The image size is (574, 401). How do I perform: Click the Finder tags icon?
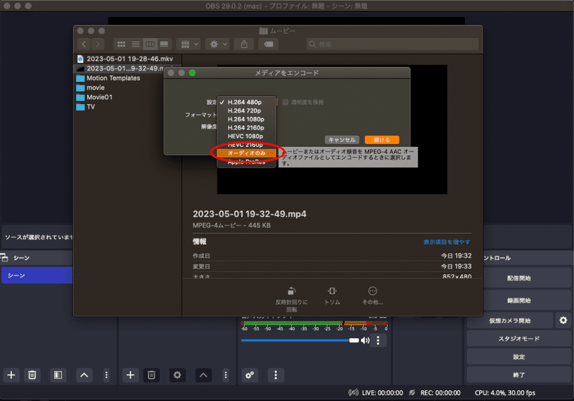[269, 44]
